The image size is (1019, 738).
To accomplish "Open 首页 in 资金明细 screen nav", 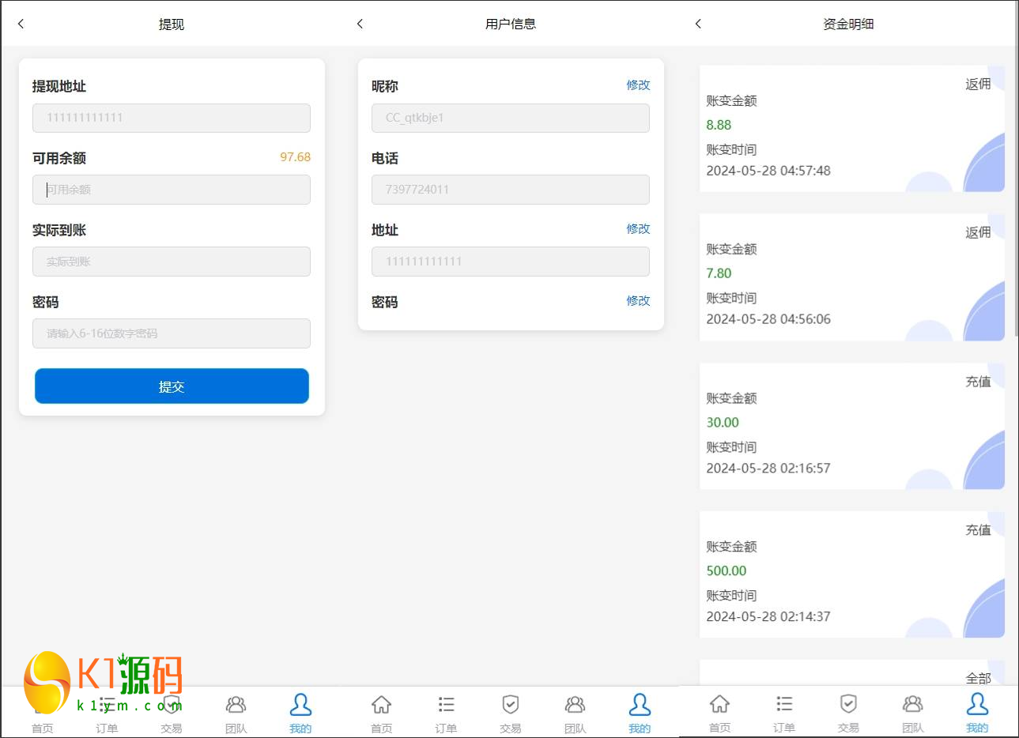I will tap(719, 714).
